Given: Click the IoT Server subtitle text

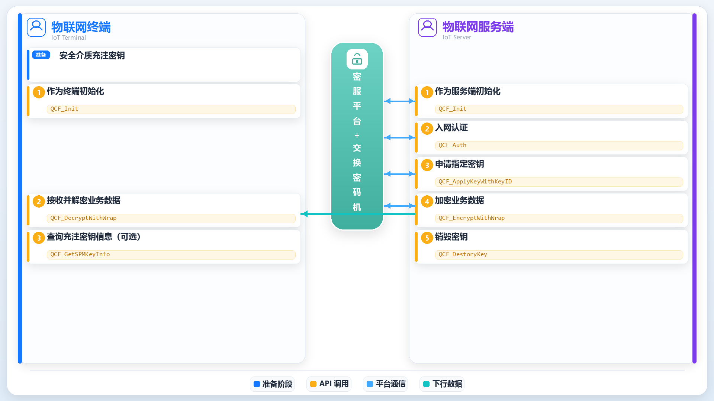Looking at the screenshot, I should pyautogui.click(x=457, y=37).
